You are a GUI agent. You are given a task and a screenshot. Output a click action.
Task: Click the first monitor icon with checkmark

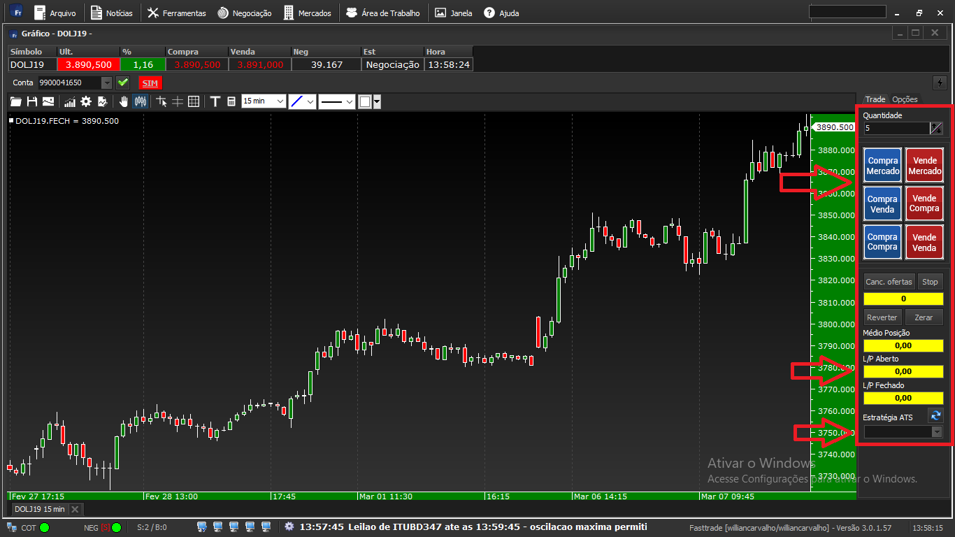pyautogui.click(x=202, y=527)
